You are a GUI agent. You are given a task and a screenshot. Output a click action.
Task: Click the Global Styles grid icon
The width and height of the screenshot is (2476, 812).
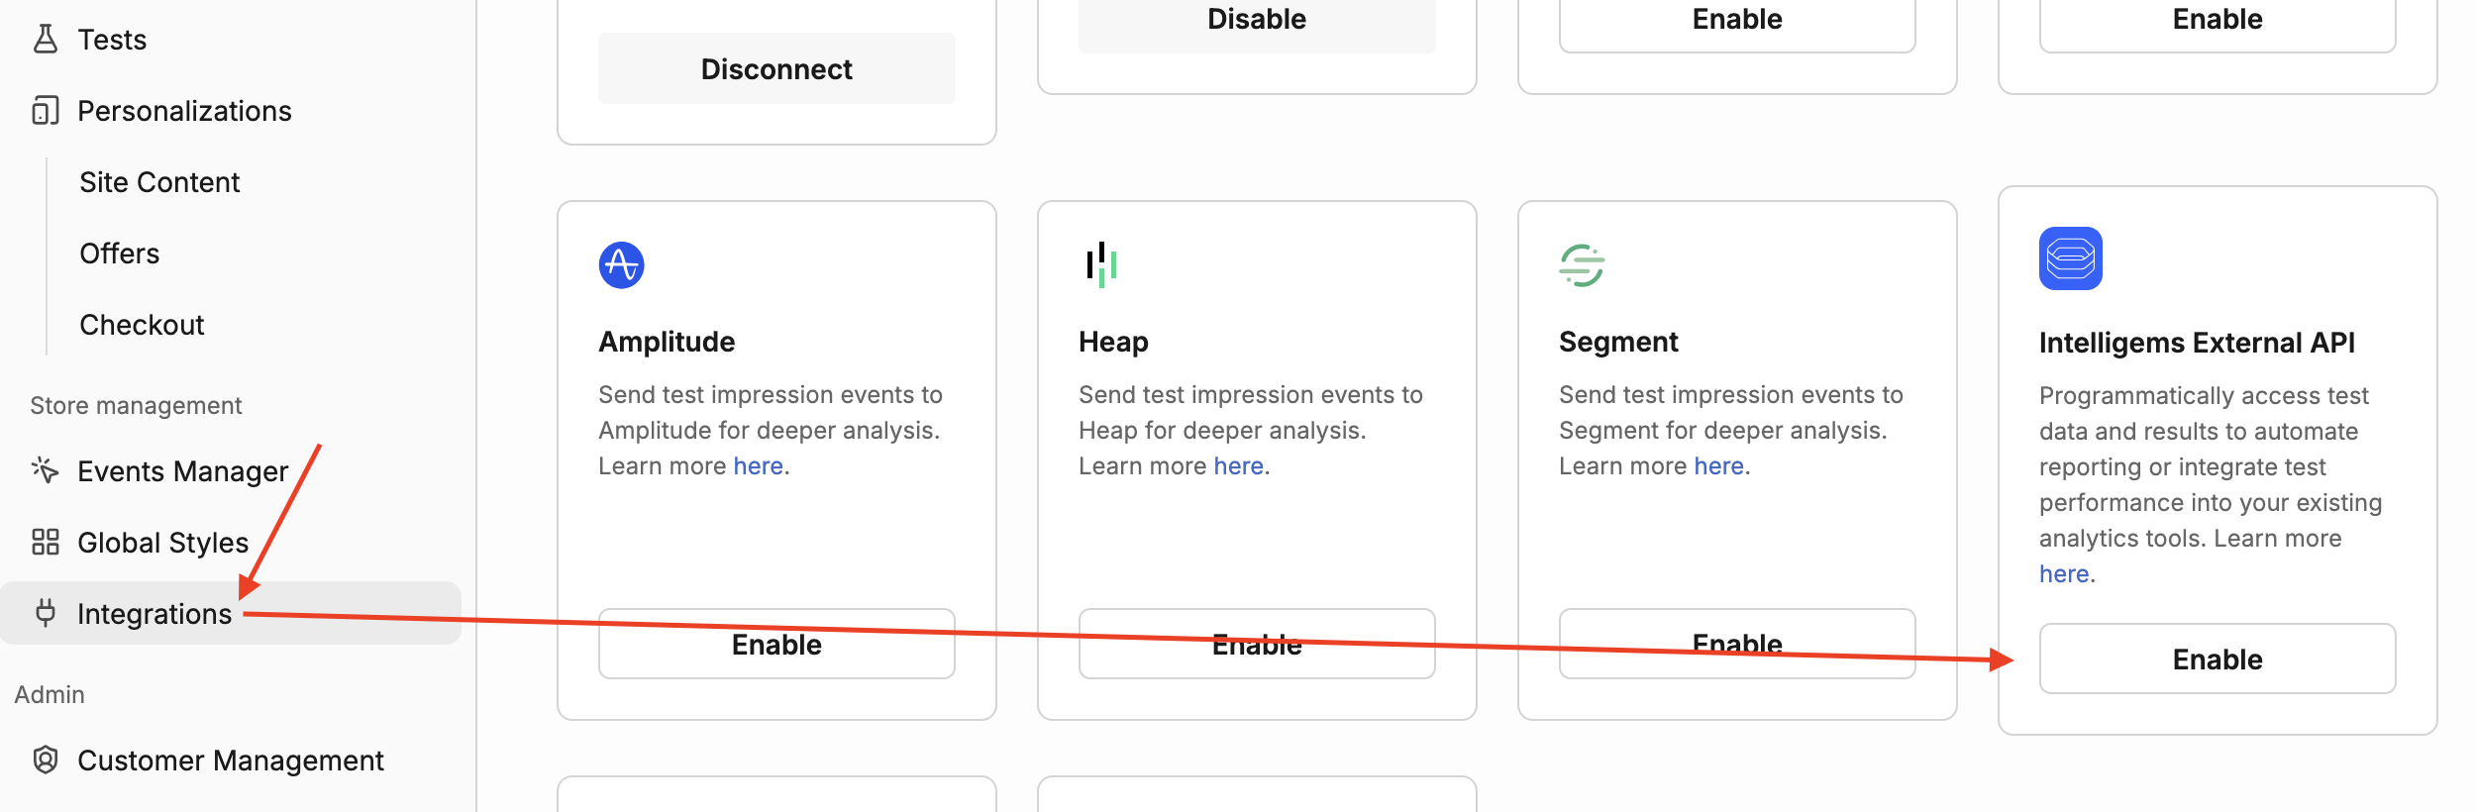46,542
